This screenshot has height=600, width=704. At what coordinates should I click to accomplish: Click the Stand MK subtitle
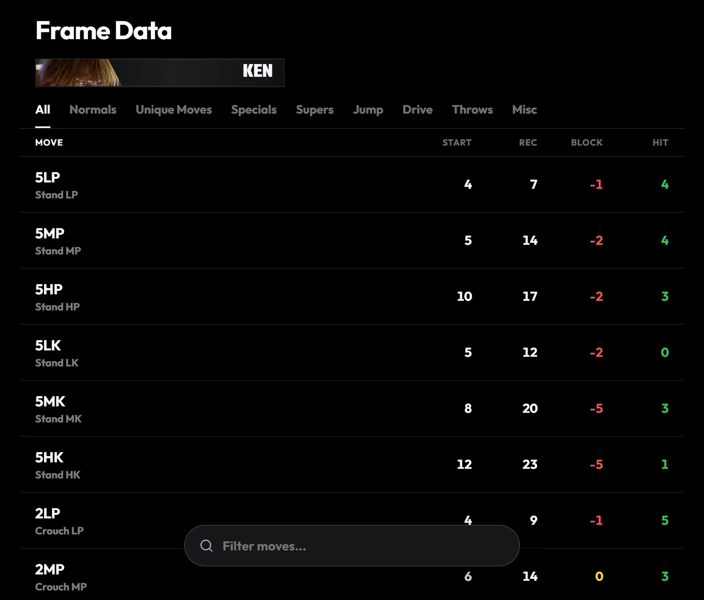59,419
